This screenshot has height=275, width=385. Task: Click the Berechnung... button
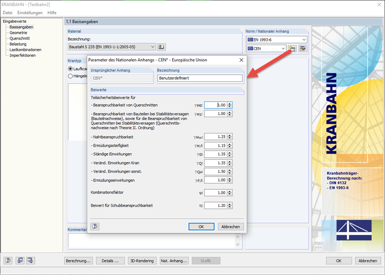tap(79, 261)
